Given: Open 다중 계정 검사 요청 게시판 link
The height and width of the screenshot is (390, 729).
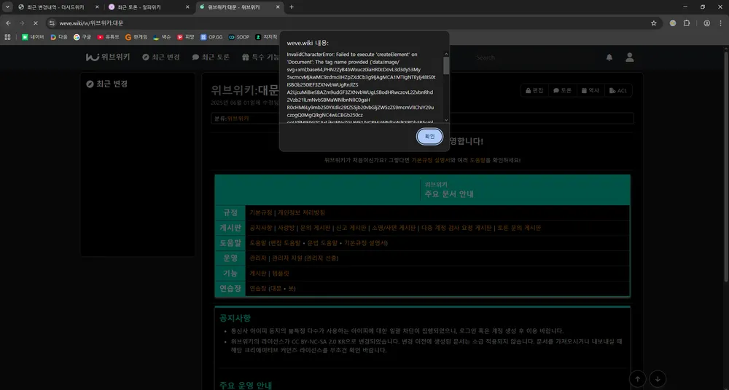Looking at the screenshot, I should pyautogui.click(x=456, y=228).
